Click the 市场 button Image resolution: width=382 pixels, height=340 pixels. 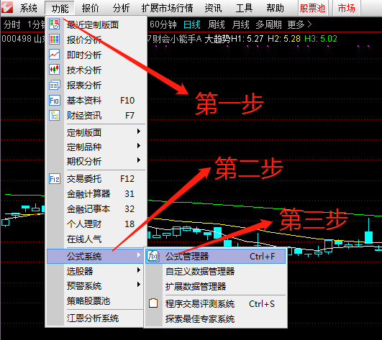point(347,9)
